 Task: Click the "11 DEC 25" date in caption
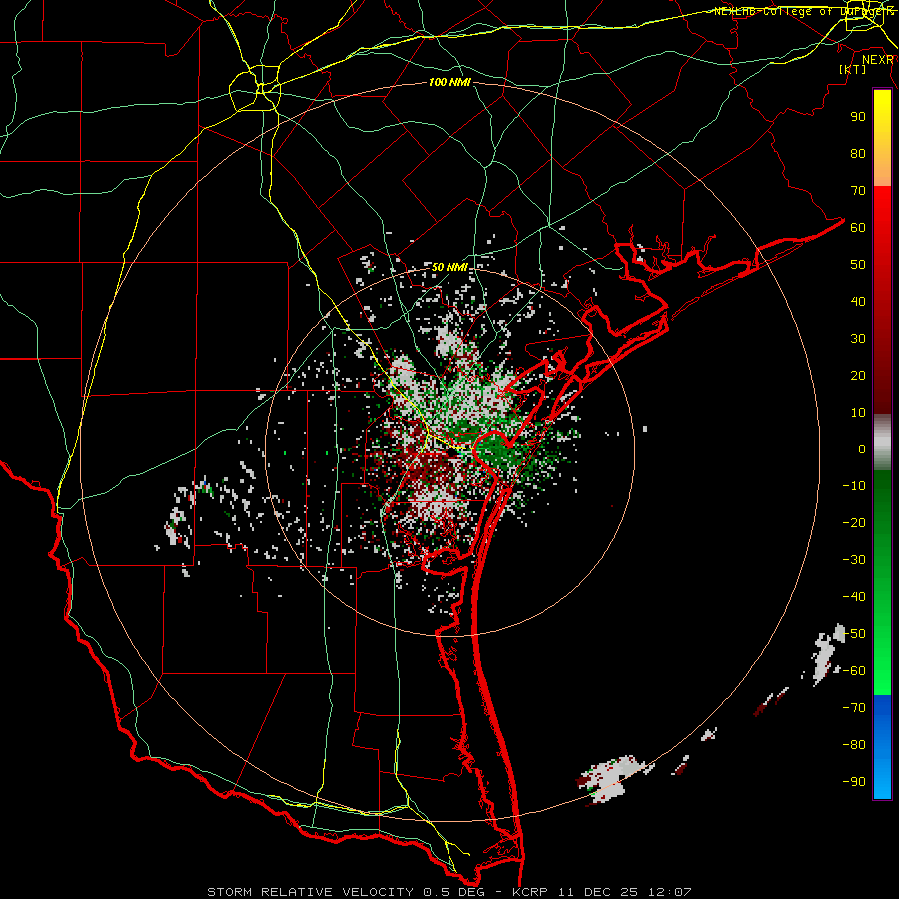pyautogui.click(x=598, y=892)
